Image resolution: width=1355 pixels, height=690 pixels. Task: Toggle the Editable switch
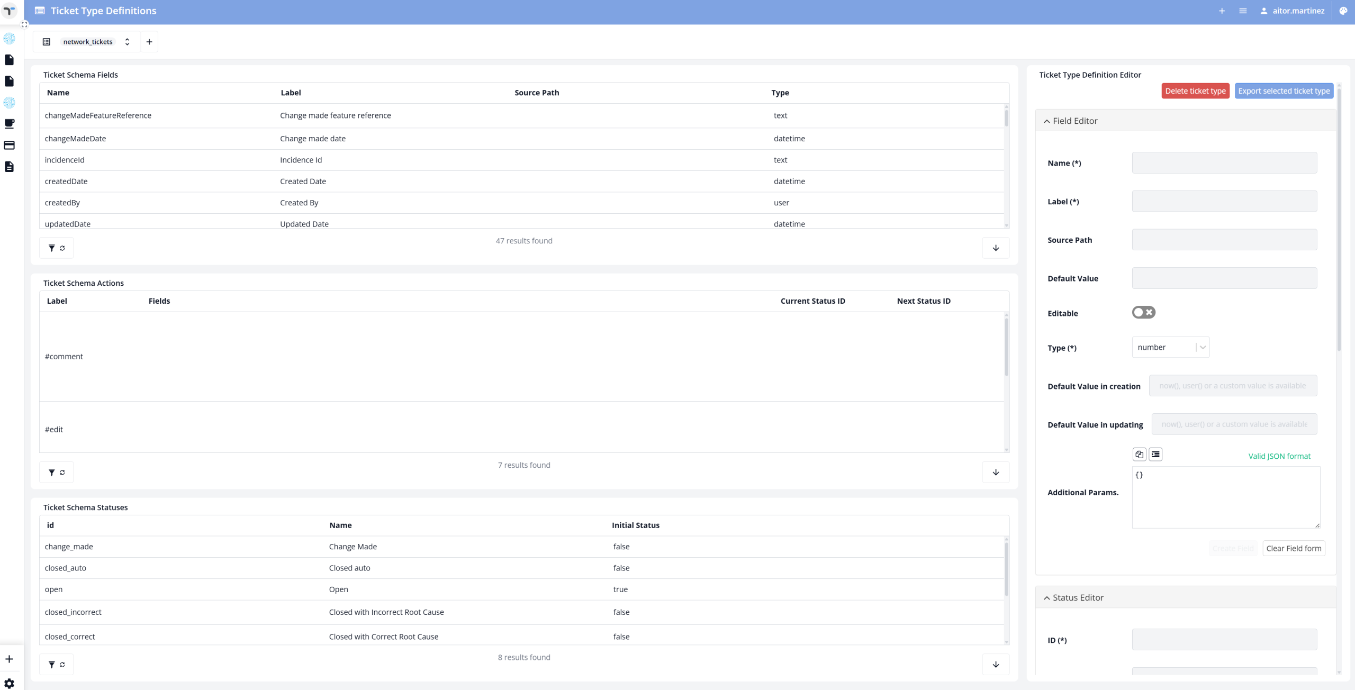point(1143,312)
